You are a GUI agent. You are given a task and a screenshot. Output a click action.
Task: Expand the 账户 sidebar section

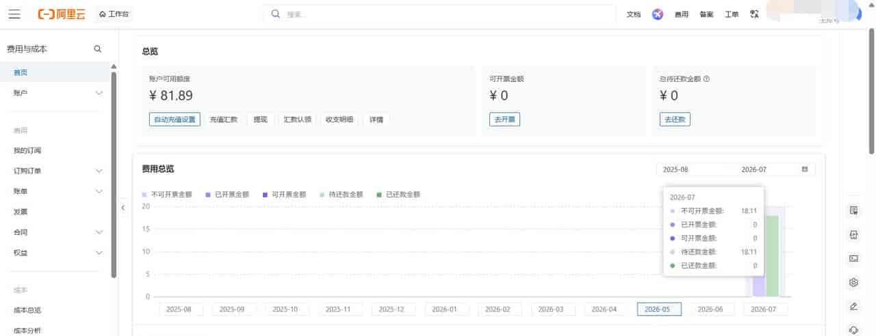click(58, 93)
